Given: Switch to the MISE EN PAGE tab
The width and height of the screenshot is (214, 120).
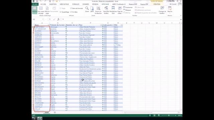Looking at the screenshot, I should (64, 4).
